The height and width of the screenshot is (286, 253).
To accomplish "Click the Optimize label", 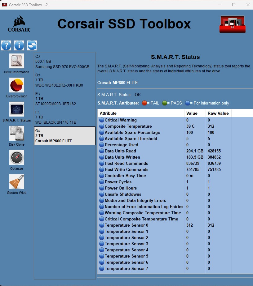I will pyautogui.click(x=17, y=169).
